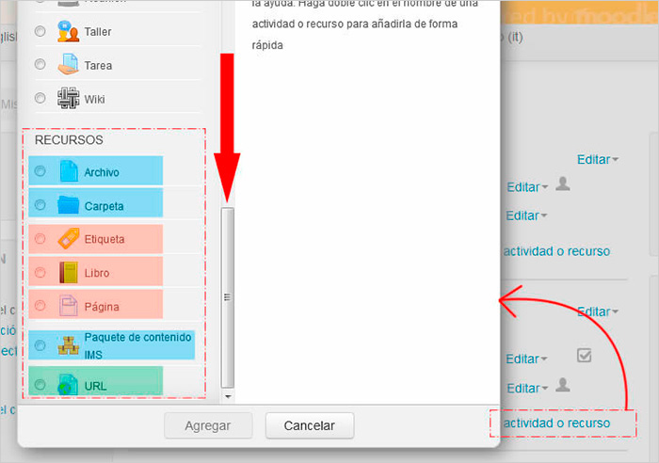Toggle the completion checkbox next to Editar

(584, 356)
